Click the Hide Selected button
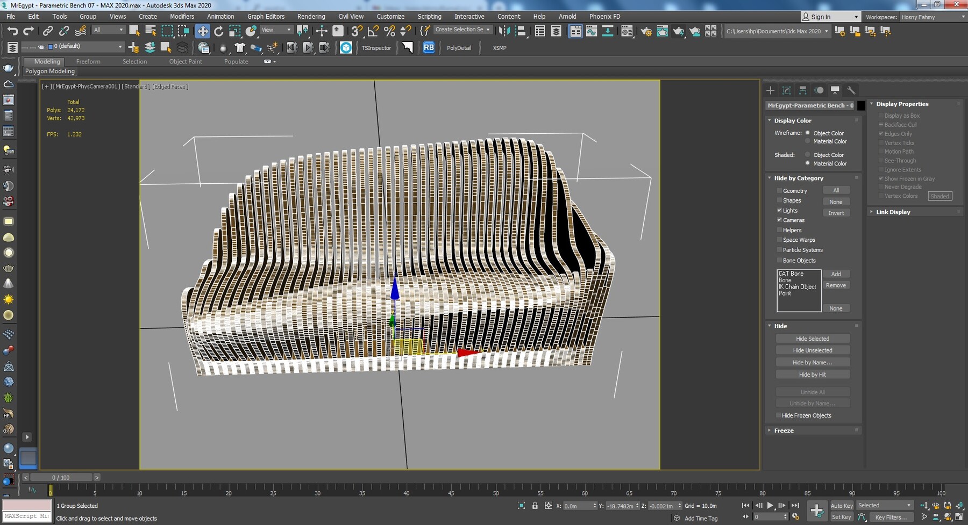This screenshot has width=968, height=525. pyautogui.click(x=813, y=338)
